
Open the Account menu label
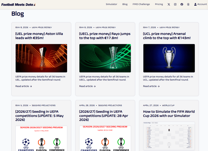pyautogui.click(x=202, y=4)
